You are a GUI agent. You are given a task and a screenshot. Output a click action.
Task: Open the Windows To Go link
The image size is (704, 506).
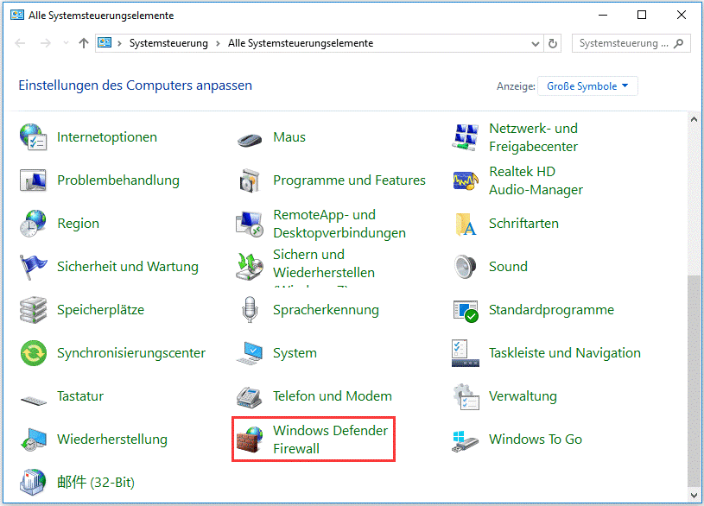point(536,440)
